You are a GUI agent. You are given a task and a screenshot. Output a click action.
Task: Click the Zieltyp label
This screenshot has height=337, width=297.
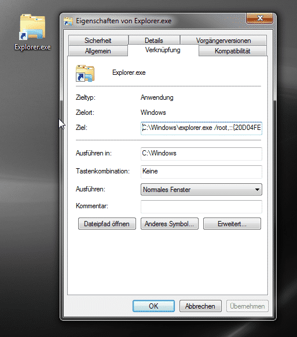click(86, 97)
